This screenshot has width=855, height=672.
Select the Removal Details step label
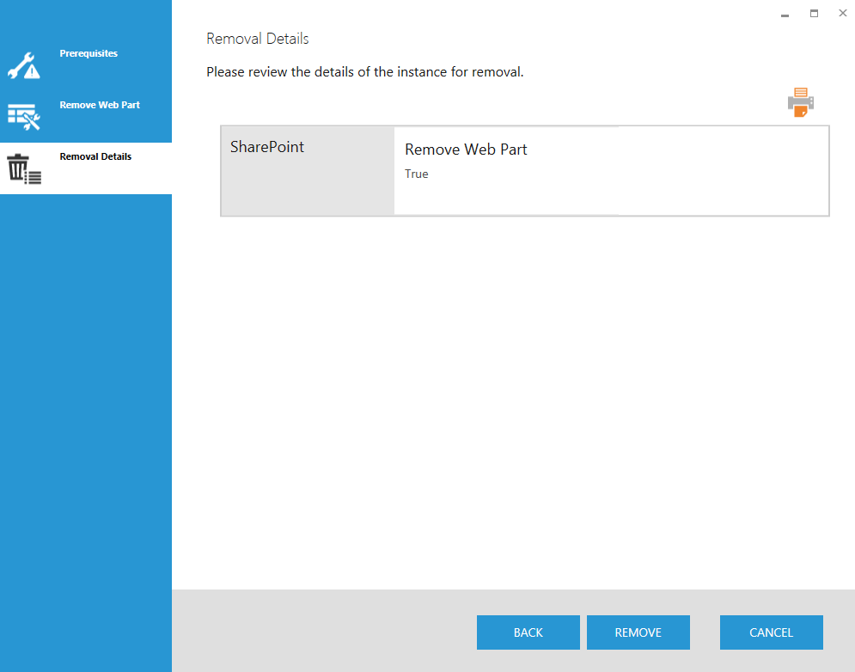[95, 156]
